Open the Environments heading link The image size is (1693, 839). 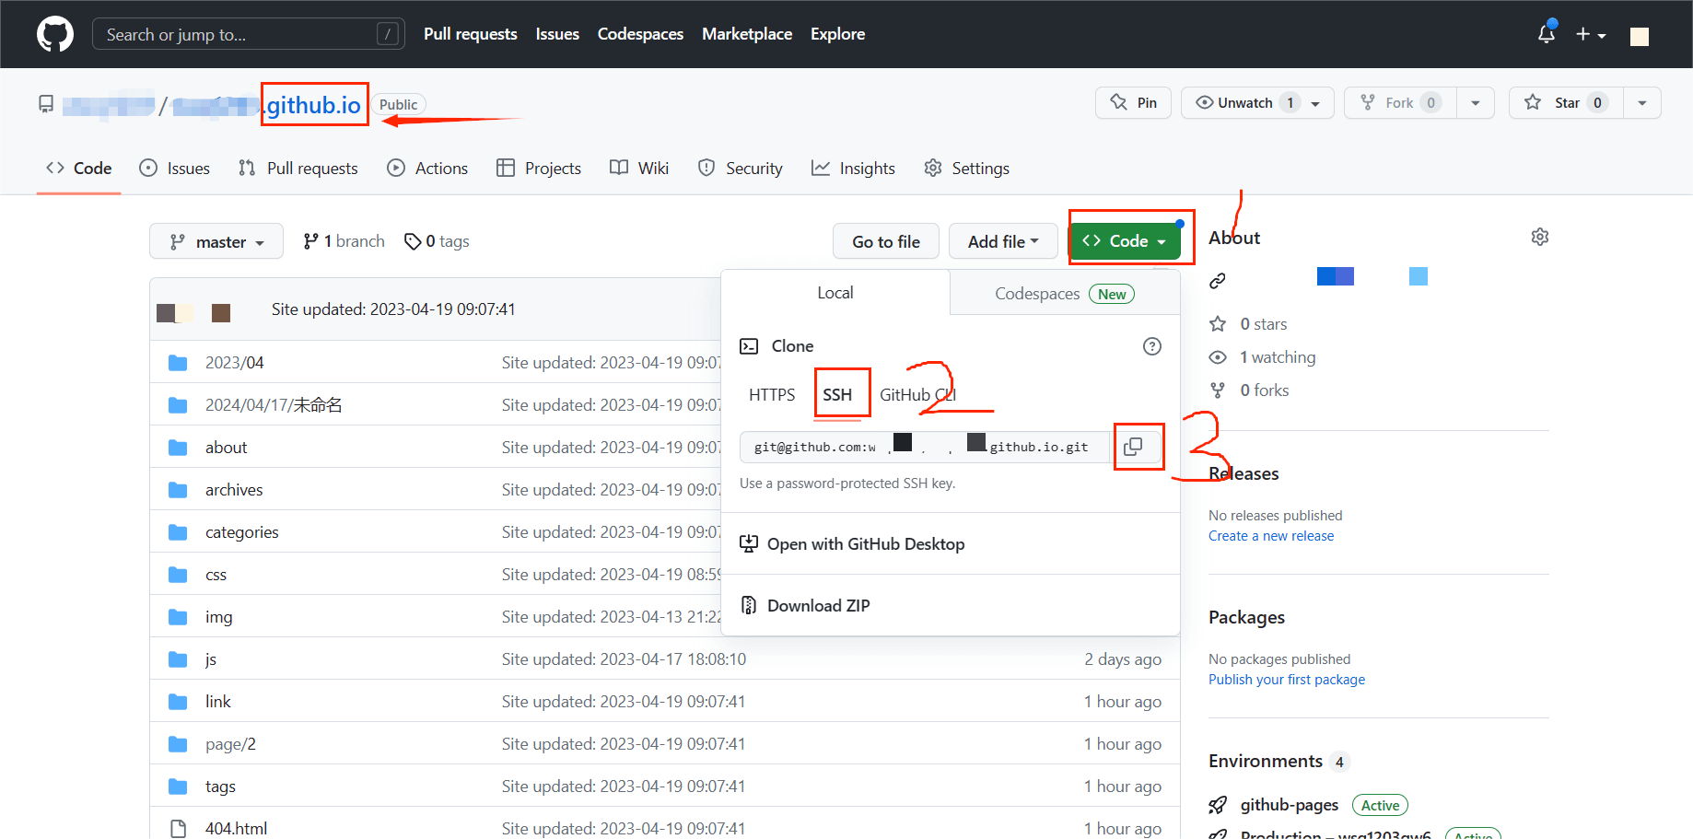point(1266,761)
